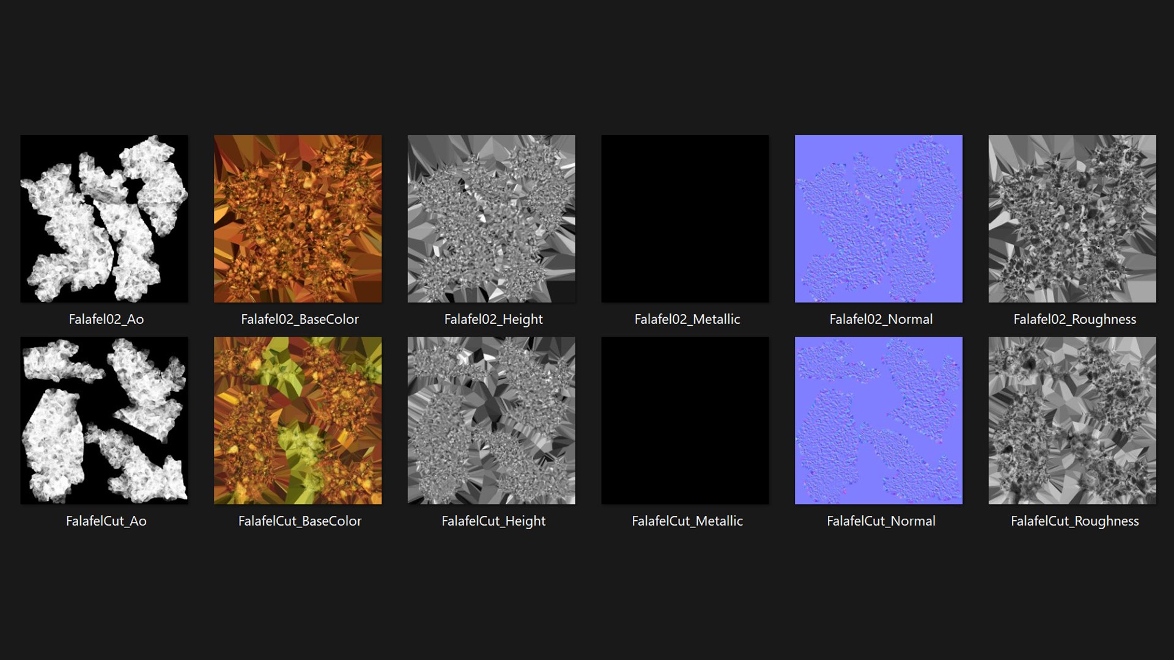Click the Falafel02_Normal file name
Viewport: 1174px width, 660px height.
point(881,319)
